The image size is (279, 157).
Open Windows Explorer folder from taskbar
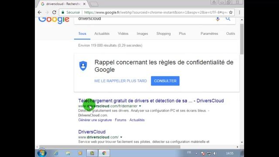pos(68,153)
